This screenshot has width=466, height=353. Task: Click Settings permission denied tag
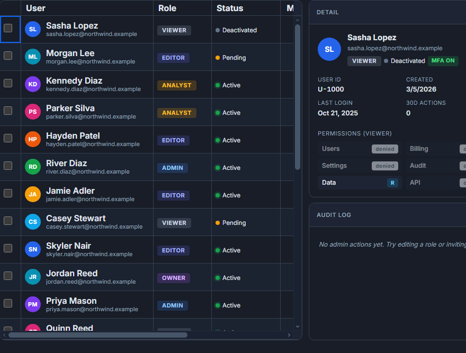click(385, 166)
